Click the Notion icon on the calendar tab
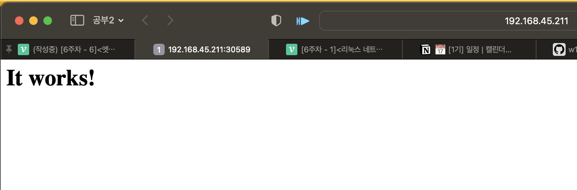The image size is (577, 190). (x=426, y=49)
